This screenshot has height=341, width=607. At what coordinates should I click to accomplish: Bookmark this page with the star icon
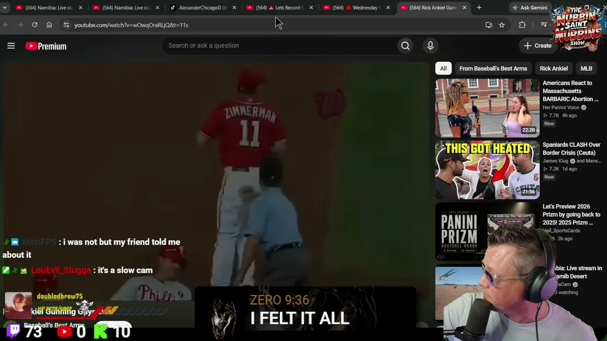[502, 25]
